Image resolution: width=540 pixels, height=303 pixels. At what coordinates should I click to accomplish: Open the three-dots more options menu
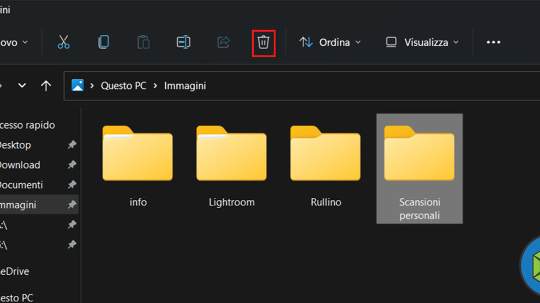(493, 43)
